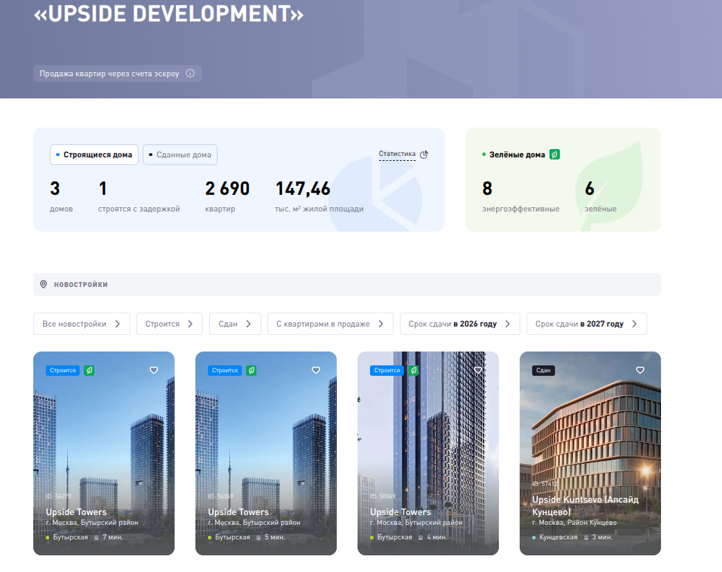Viewport: 722px width, 572px height.
Task: Favorite the Upside Towers card ID 56270
Action: tap(154, 370)
